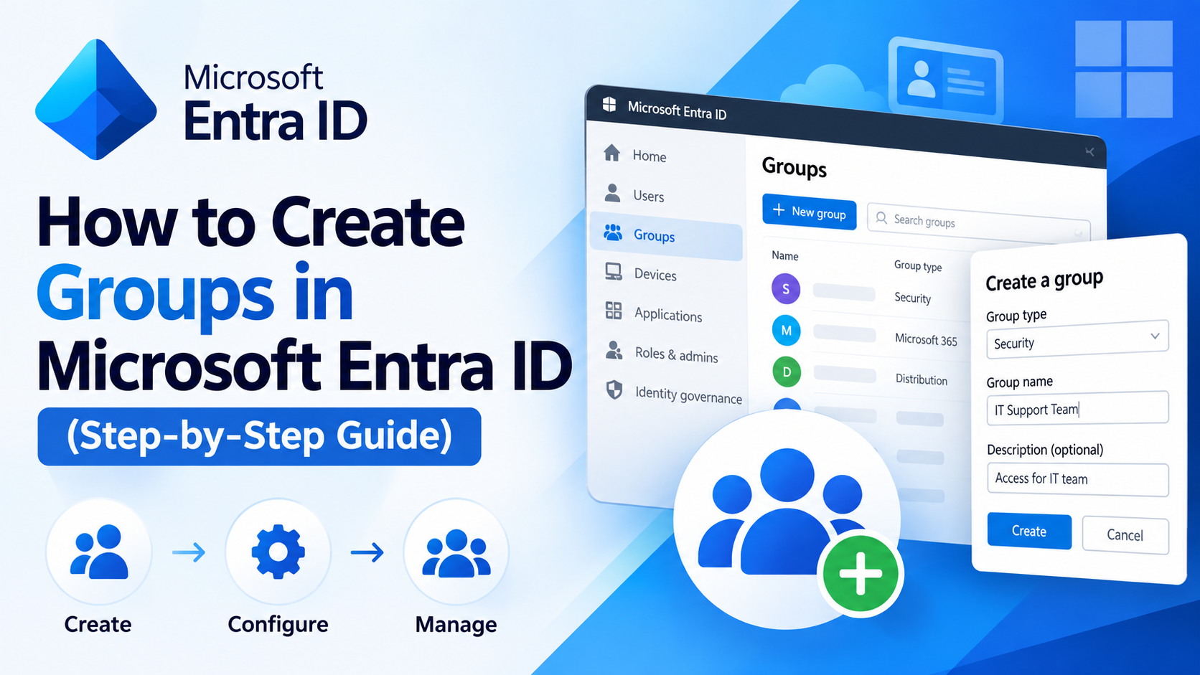Click the Applications grid icon in sidebar
This screenshot has width=1200, height=675.
(614, 310)
